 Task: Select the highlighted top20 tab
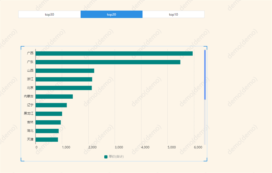click(111, 14)
